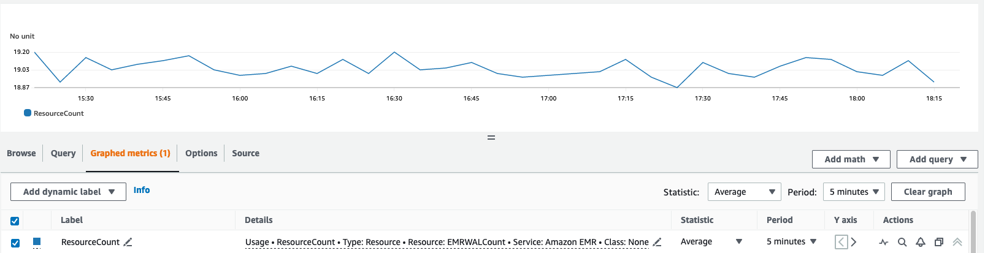The width and height of the screenshot is (985, 253).
Task: Open the Statistic dropdown above the table
Action: [744, 192]
